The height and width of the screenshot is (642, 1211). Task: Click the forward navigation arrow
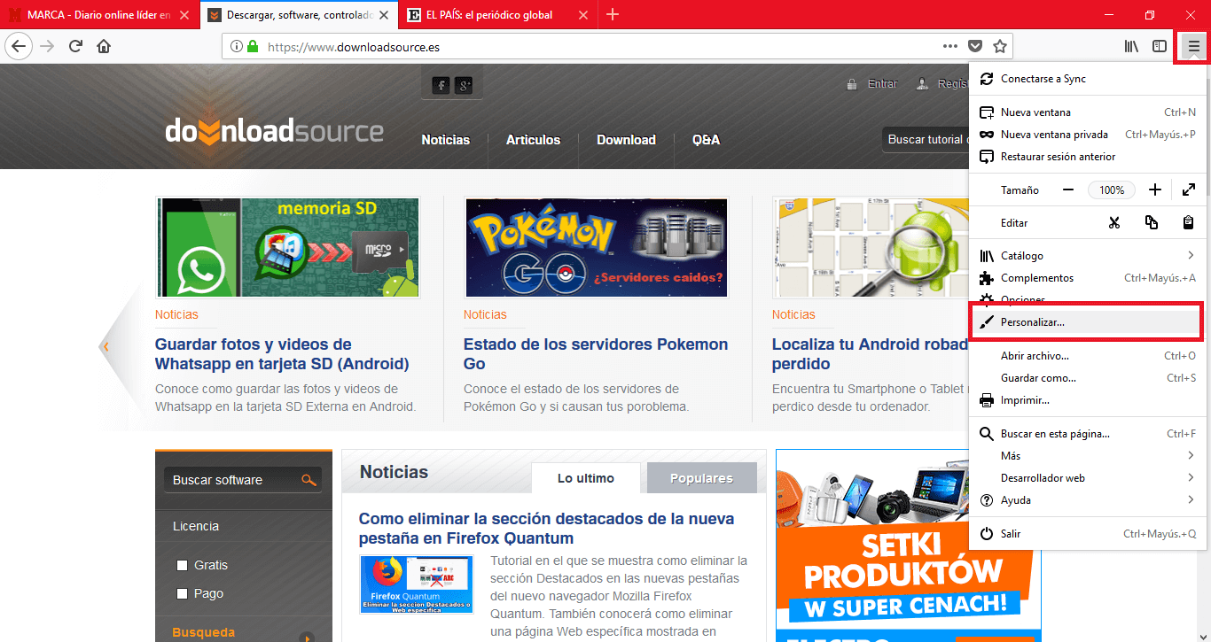pyautogui.click(x=47, y=46)
